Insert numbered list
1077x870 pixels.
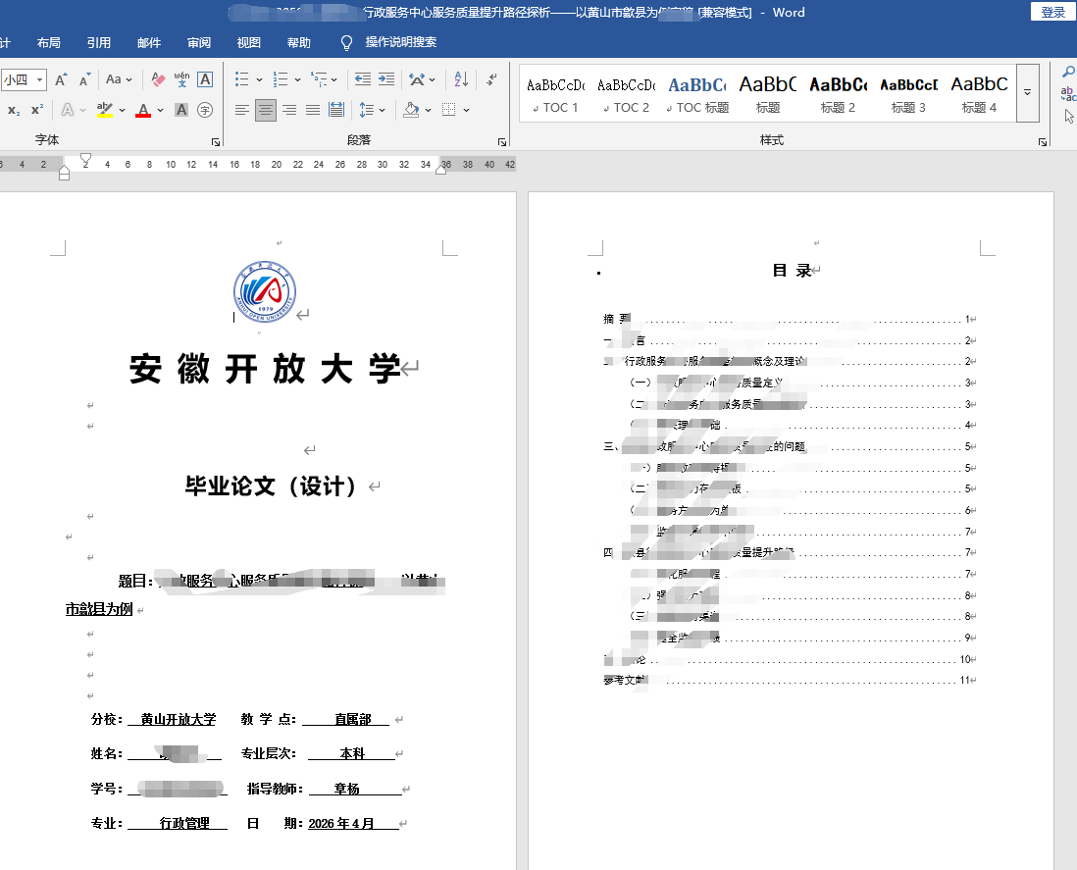[x=281, y=79]
